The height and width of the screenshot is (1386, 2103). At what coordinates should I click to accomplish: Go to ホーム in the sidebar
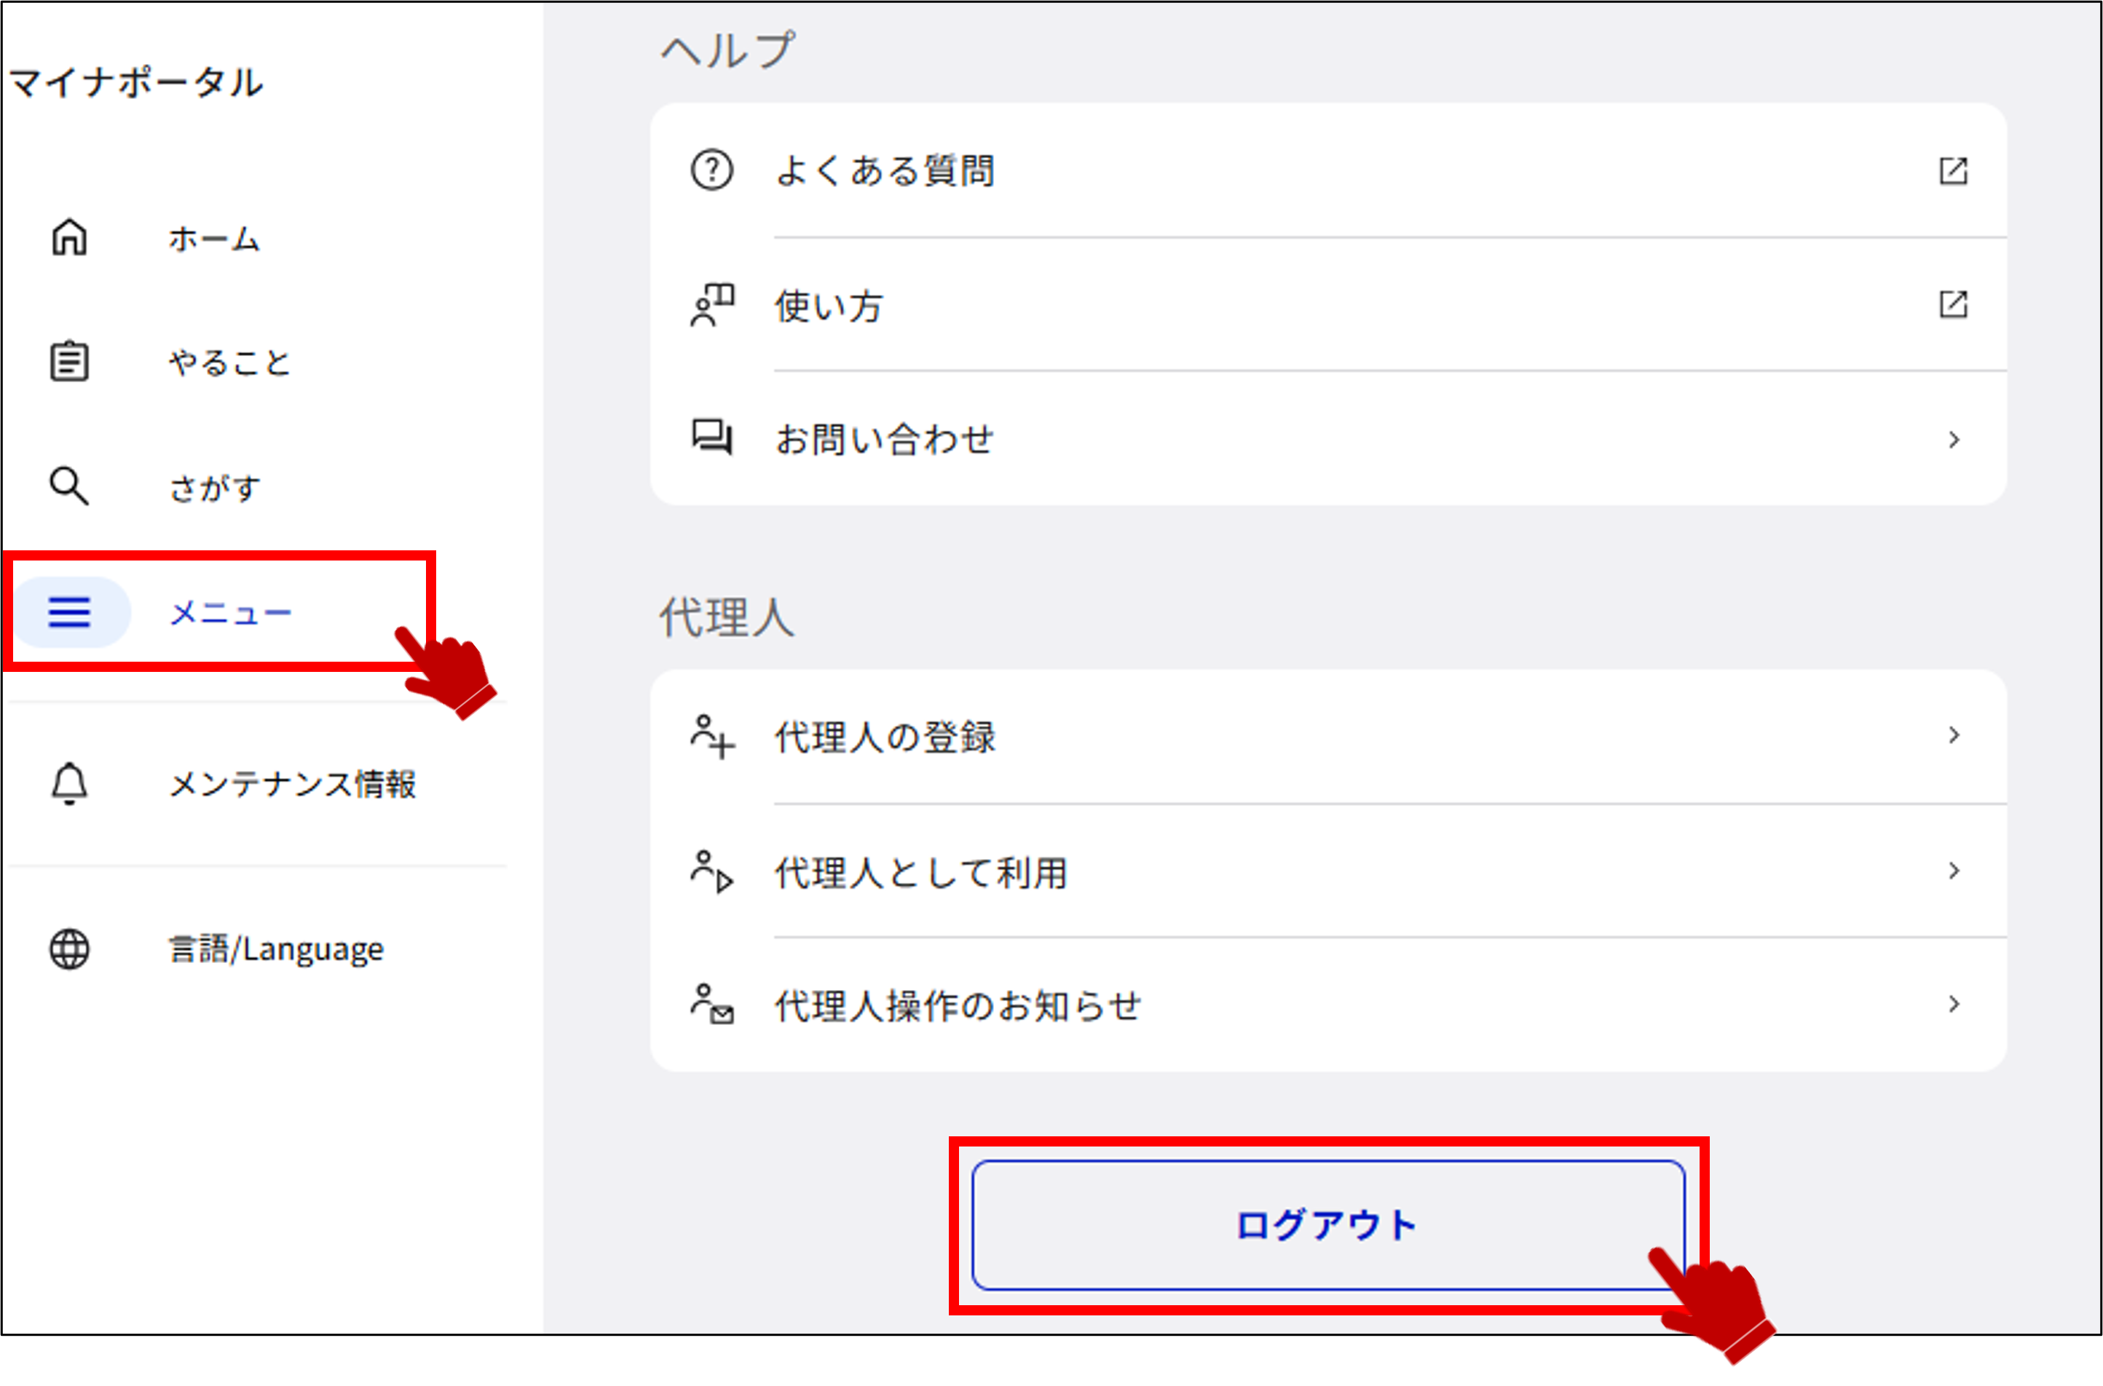click(x=214, y=239)
